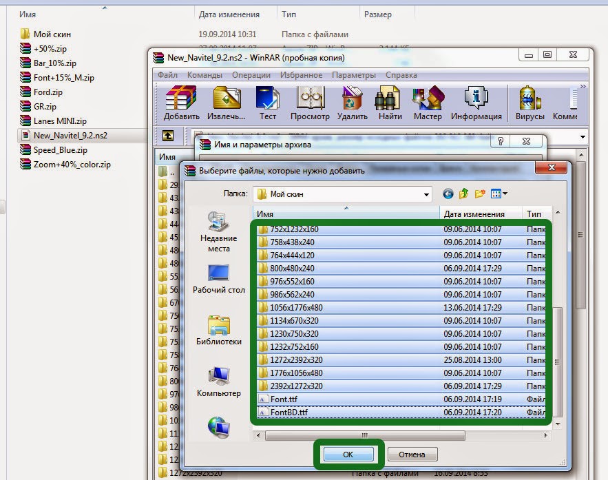Image resolution: width=608 pixels, height=480 pixels.
Task: Open the Параметры menu
Action: pyautogui.click(x=354, y=75)
